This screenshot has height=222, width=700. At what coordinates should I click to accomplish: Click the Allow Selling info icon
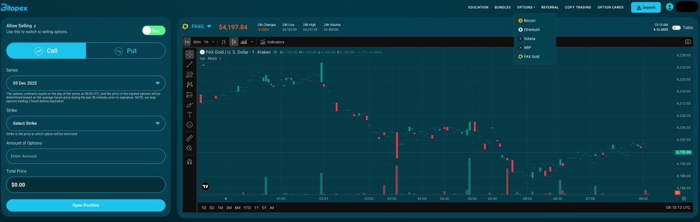coord(35,26)
